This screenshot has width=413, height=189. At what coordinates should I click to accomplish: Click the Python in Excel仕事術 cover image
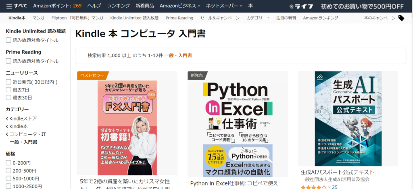238,124
